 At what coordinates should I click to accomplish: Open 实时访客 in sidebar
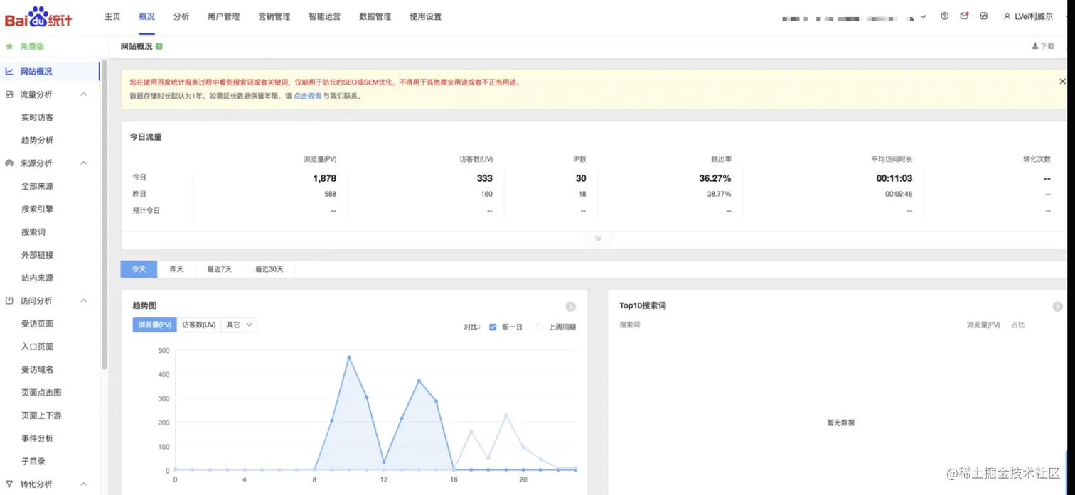coord(38,118)
